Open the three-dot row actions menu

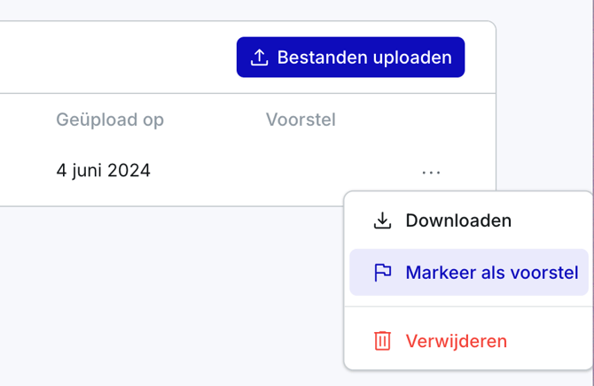[x=432, y=172]
